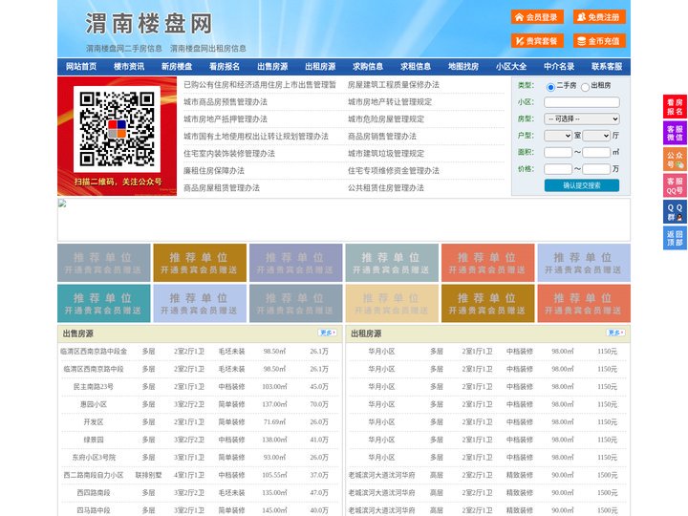Click the maximum 面积 input field
Viewport: 688px width, 516px height.
coord(596,152)
